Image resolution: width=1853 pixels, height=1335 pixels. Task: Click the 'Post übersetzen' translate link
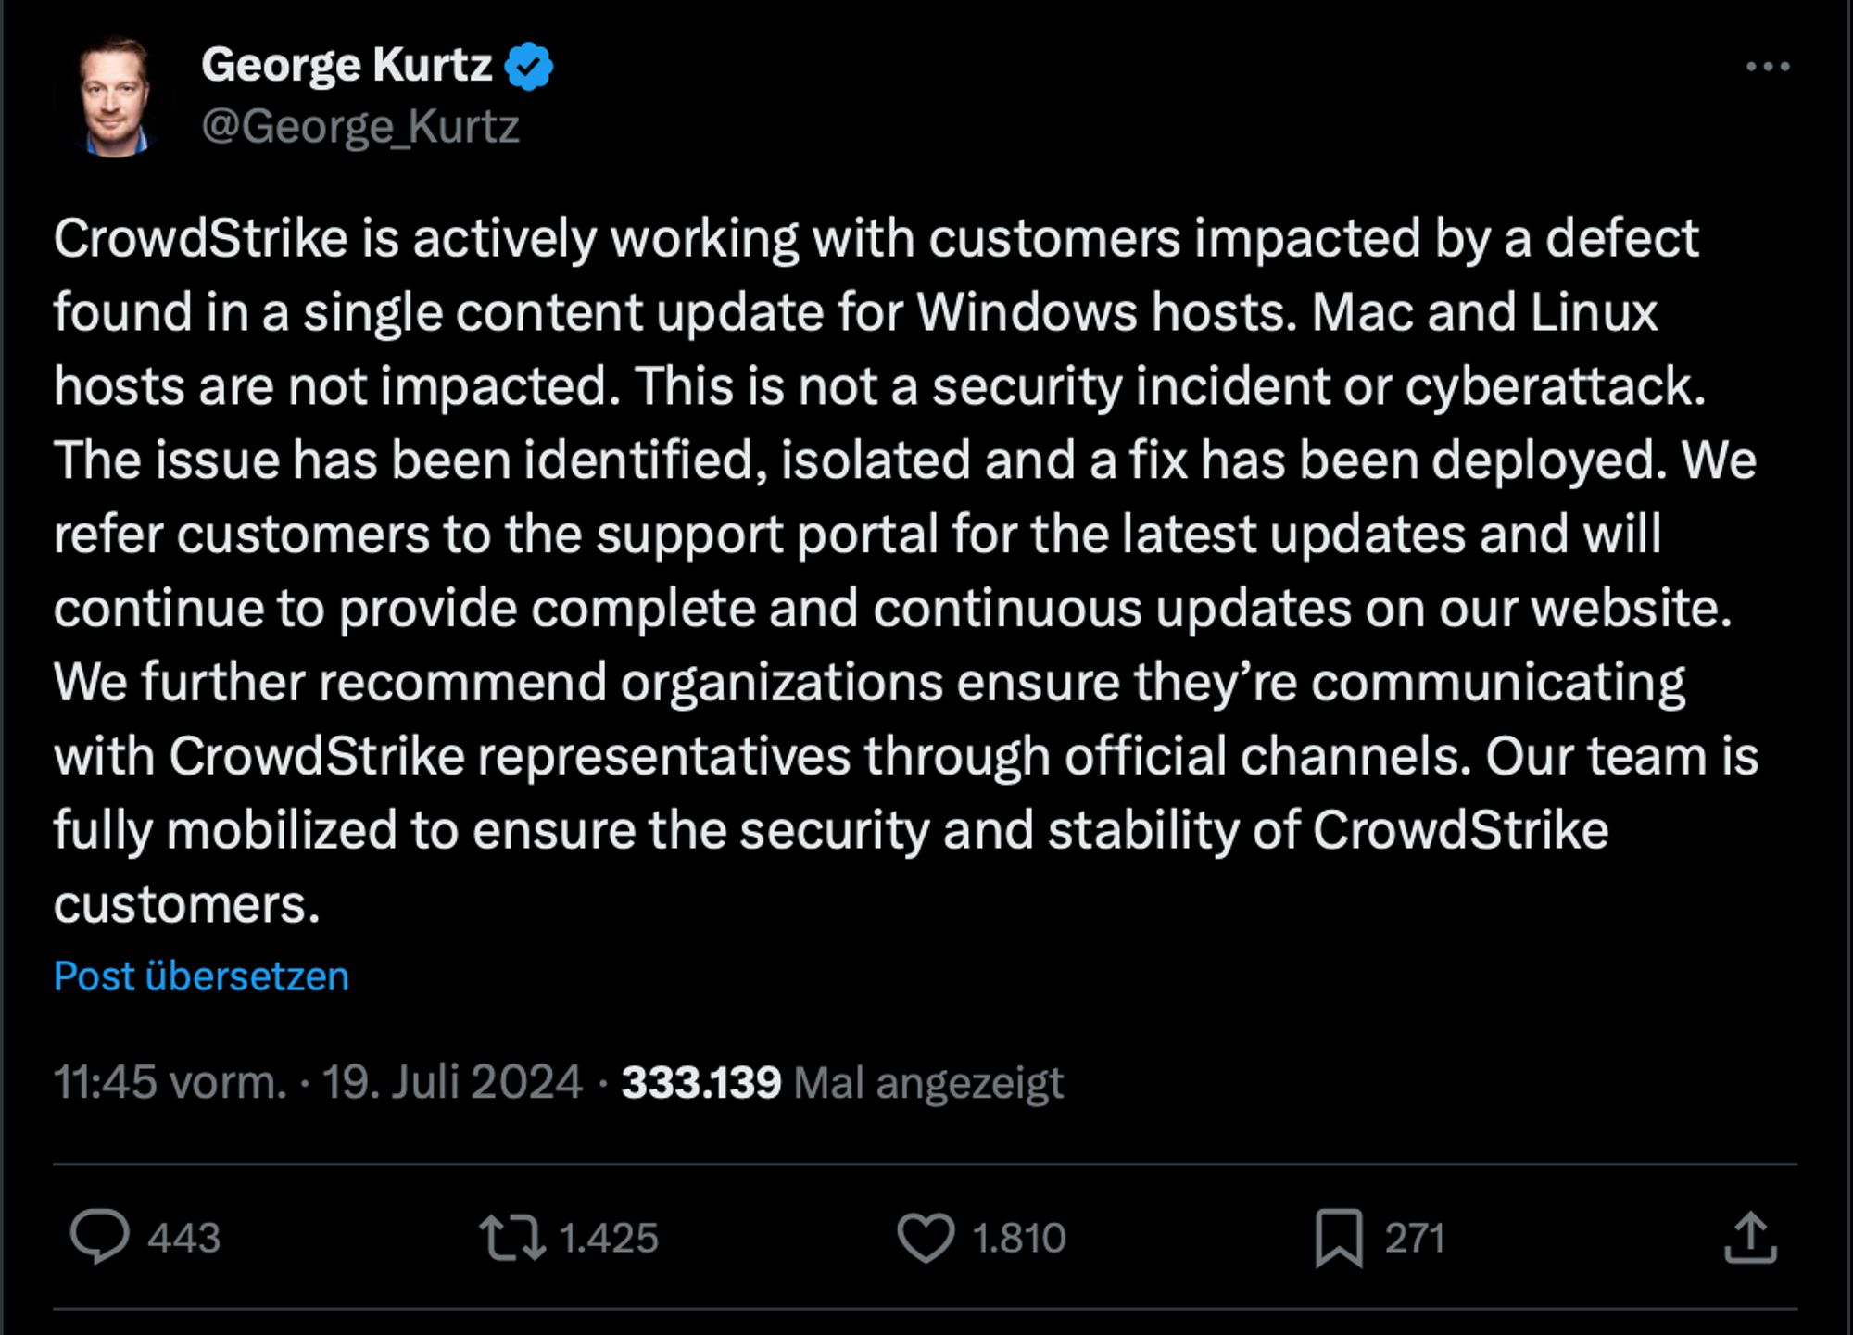click(x=201, y=976)
